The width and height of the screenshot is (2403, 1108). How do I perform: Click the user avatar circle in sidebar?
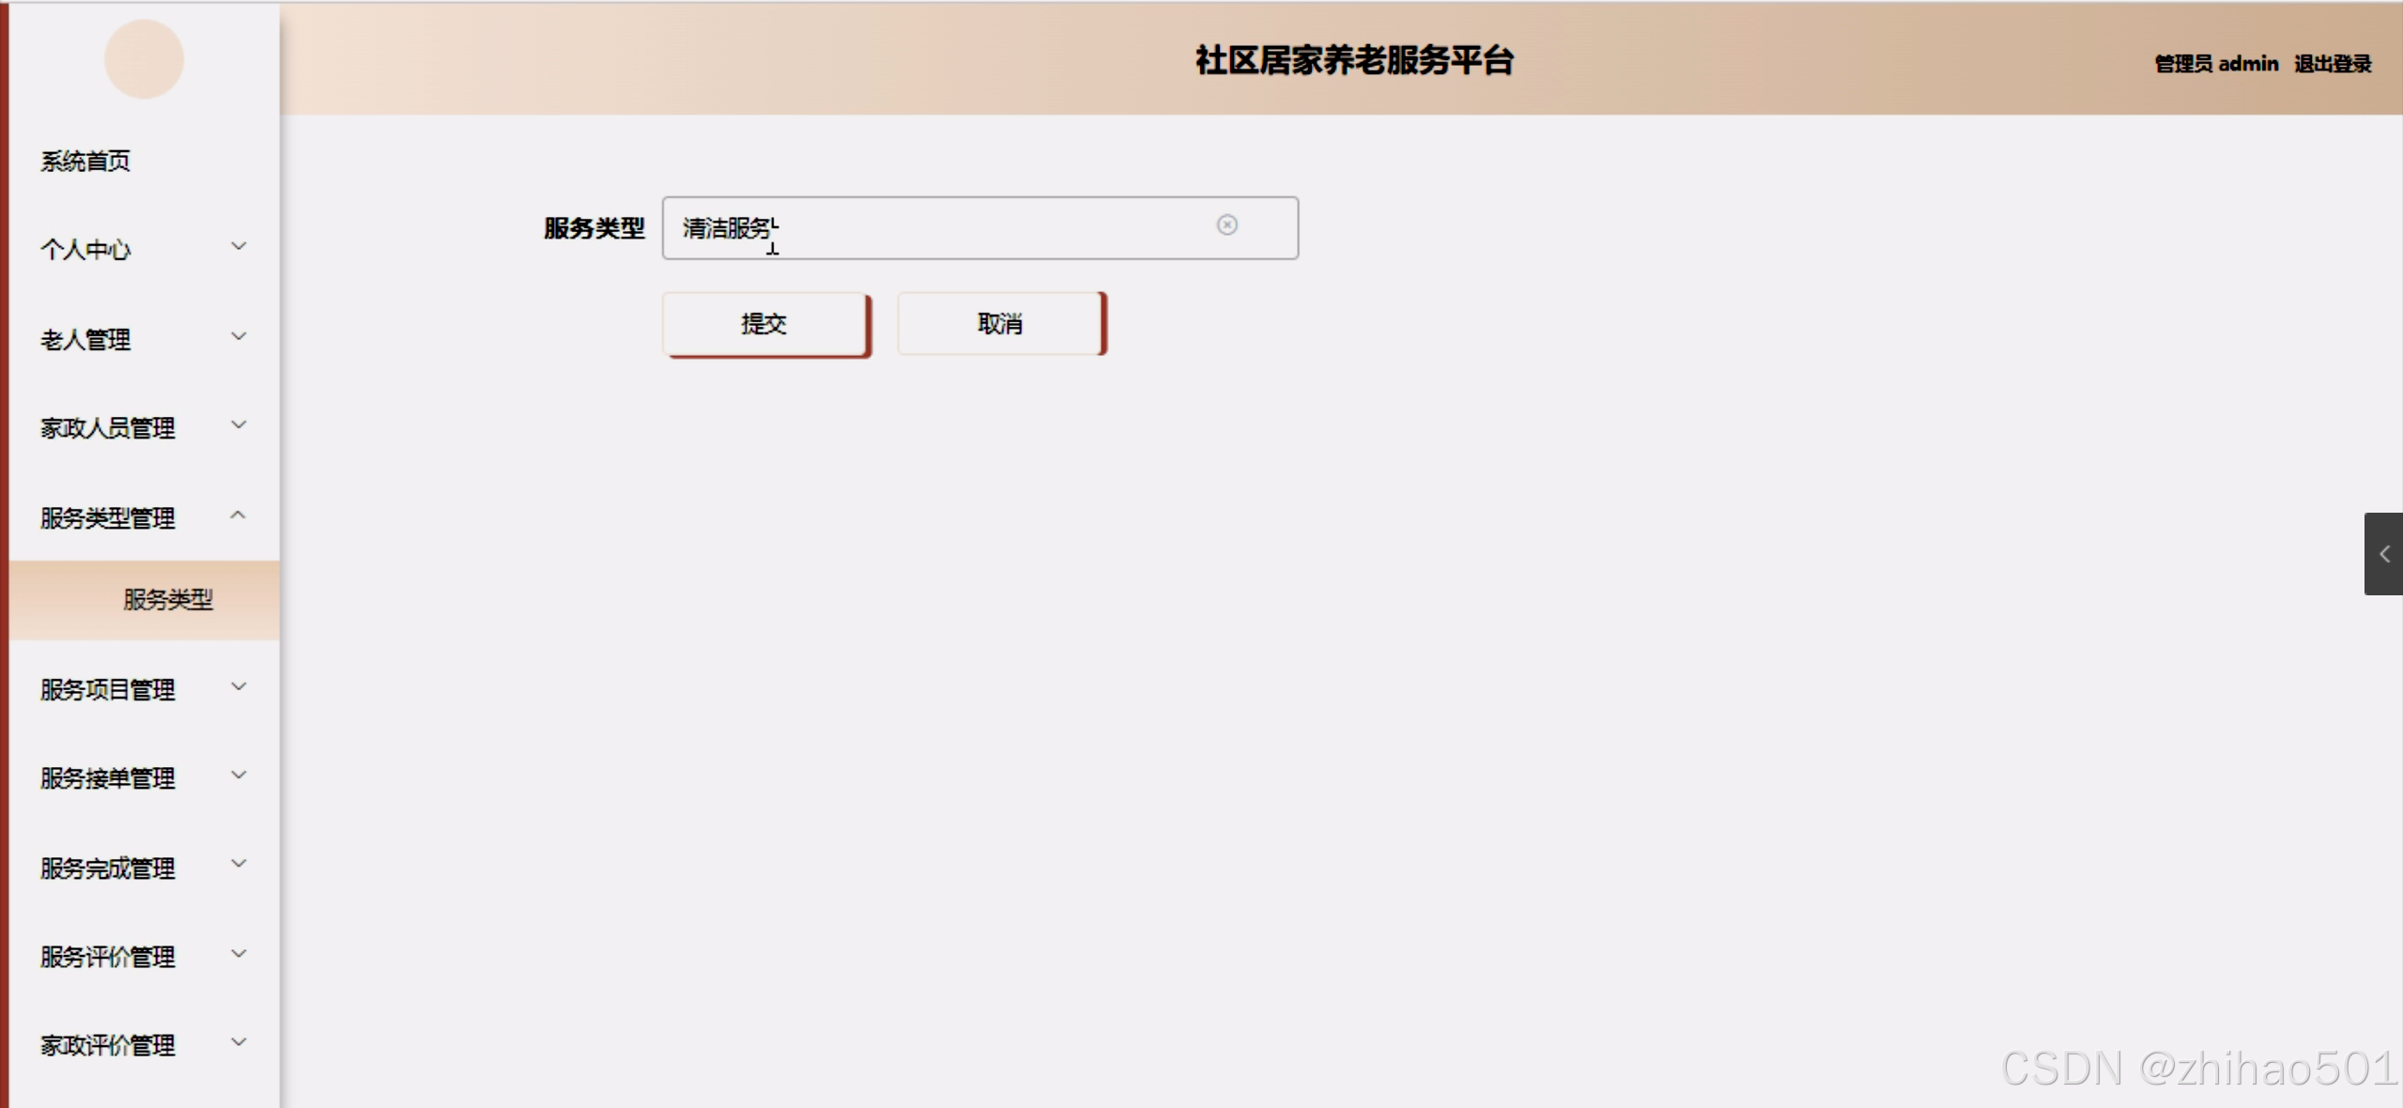coord(143,58)
